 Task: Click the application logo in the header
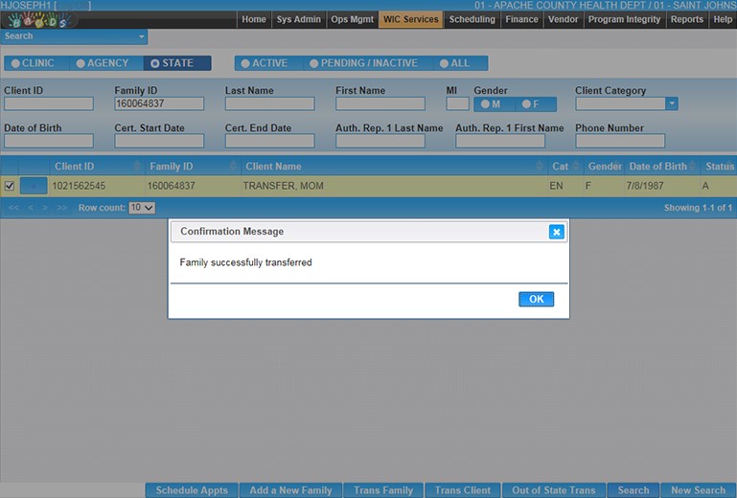[x=36, y=21]
